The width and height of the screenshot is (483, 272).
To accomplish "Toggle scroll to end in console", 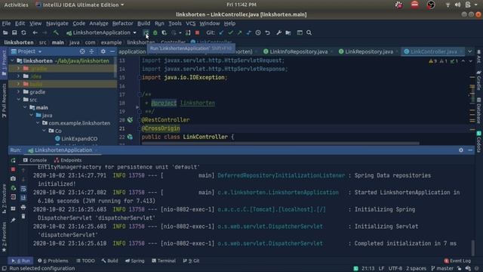I will [23, 198].
